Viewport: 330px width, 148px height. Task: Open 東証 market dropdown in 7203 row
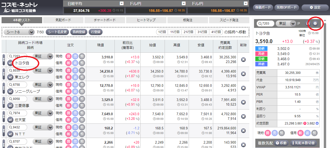point(43,56)
